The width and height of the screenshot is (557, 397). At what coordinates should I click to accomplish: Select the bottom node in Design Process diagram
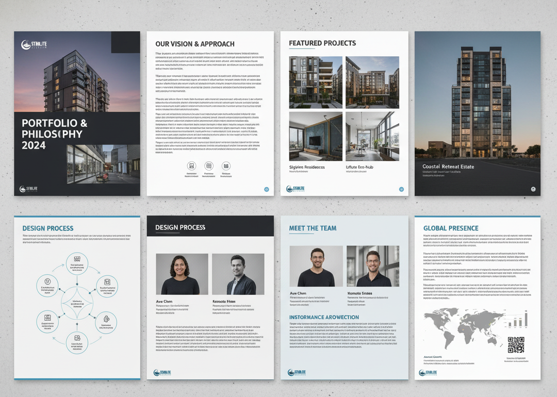(x=77, y=339)
